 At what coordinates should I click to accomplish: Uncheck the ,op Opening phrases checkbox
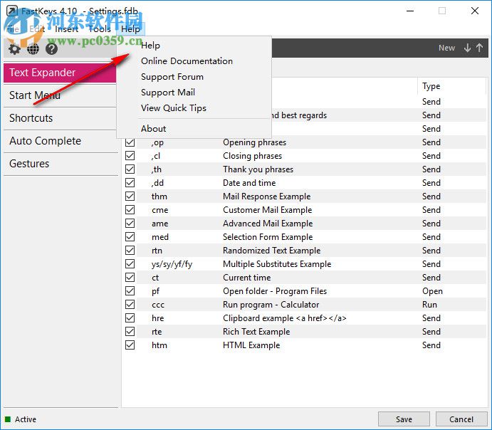(x=130, y=142)
